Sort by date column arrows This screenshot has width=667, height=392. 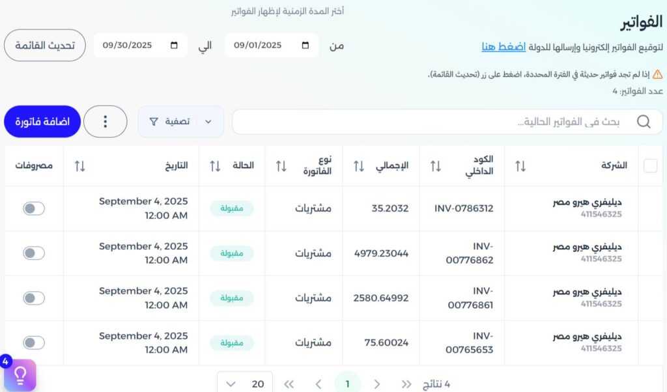click(x=80, y=166)
